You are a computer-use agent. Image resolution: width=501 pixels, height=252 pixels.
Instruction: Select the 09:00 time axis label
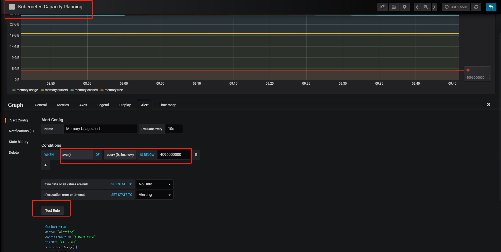click(x=124, y=84)
